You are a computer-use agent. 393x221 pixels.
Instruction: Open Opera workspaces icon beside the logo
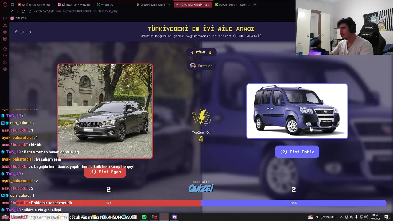(13, 5)
